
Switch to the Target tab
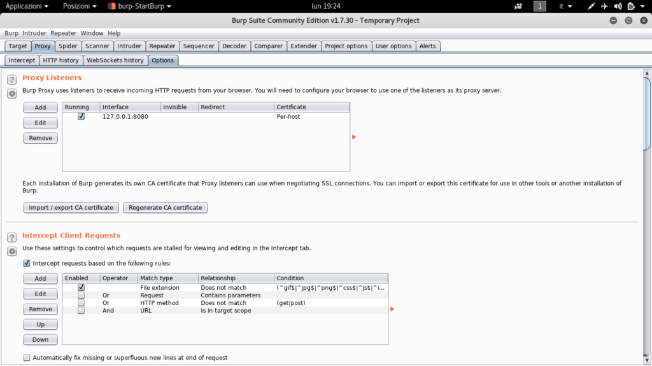18,46
